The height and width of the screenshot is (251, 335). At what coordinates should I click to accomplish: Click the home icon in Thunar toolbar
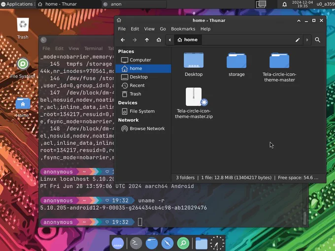pos(159,40)
